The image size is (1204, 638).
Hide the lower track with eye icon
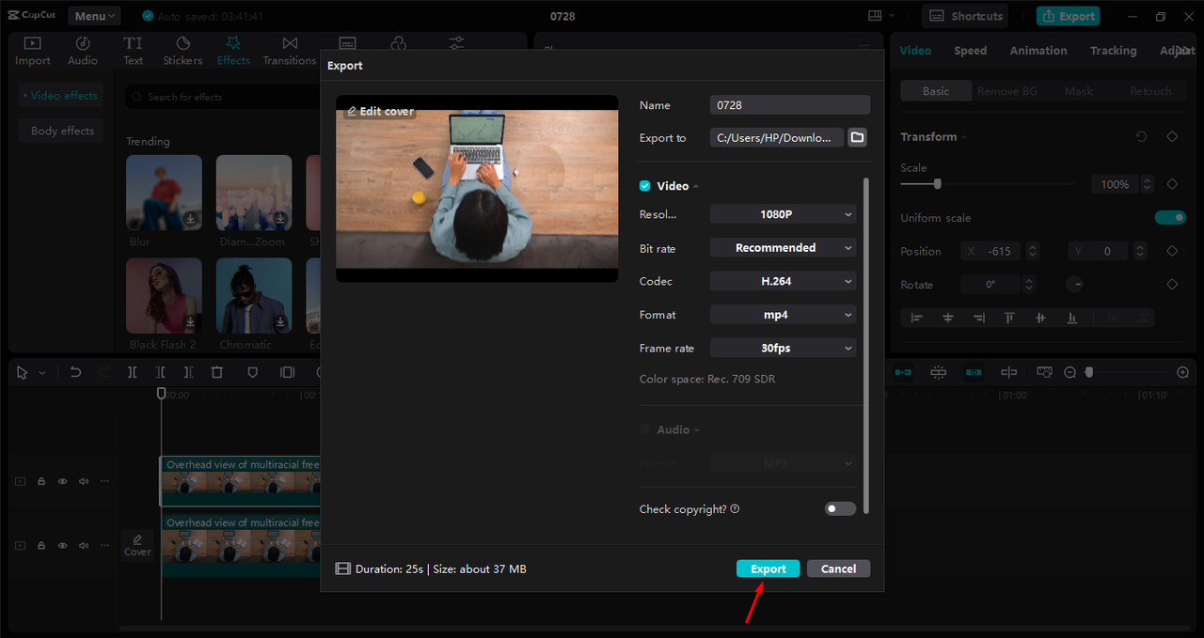(x=62, y=545)
